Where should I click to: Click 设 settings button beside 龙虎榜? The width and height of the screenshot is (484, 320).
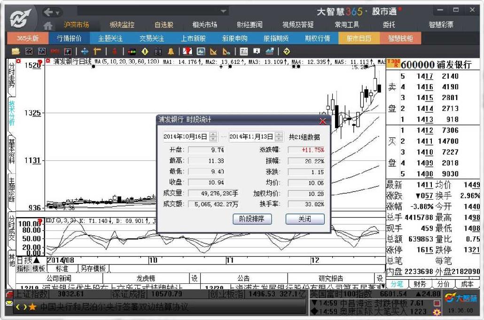(x=195, y=278)
